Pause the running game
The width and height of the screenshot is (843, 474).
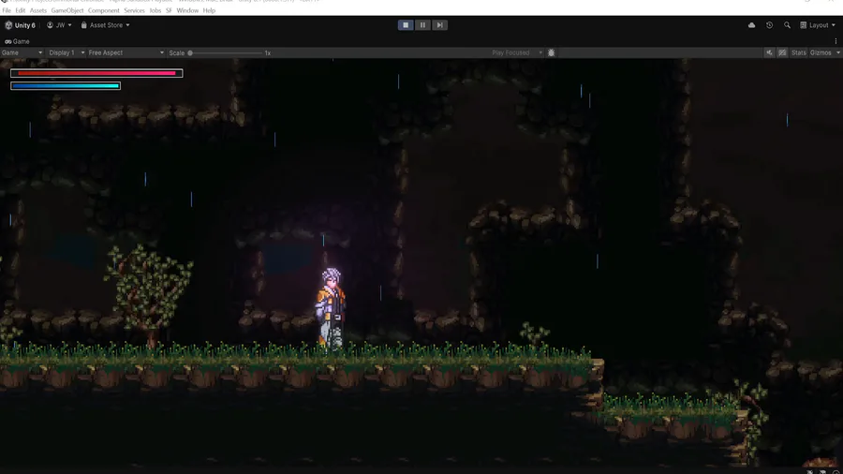pos(422,25)
